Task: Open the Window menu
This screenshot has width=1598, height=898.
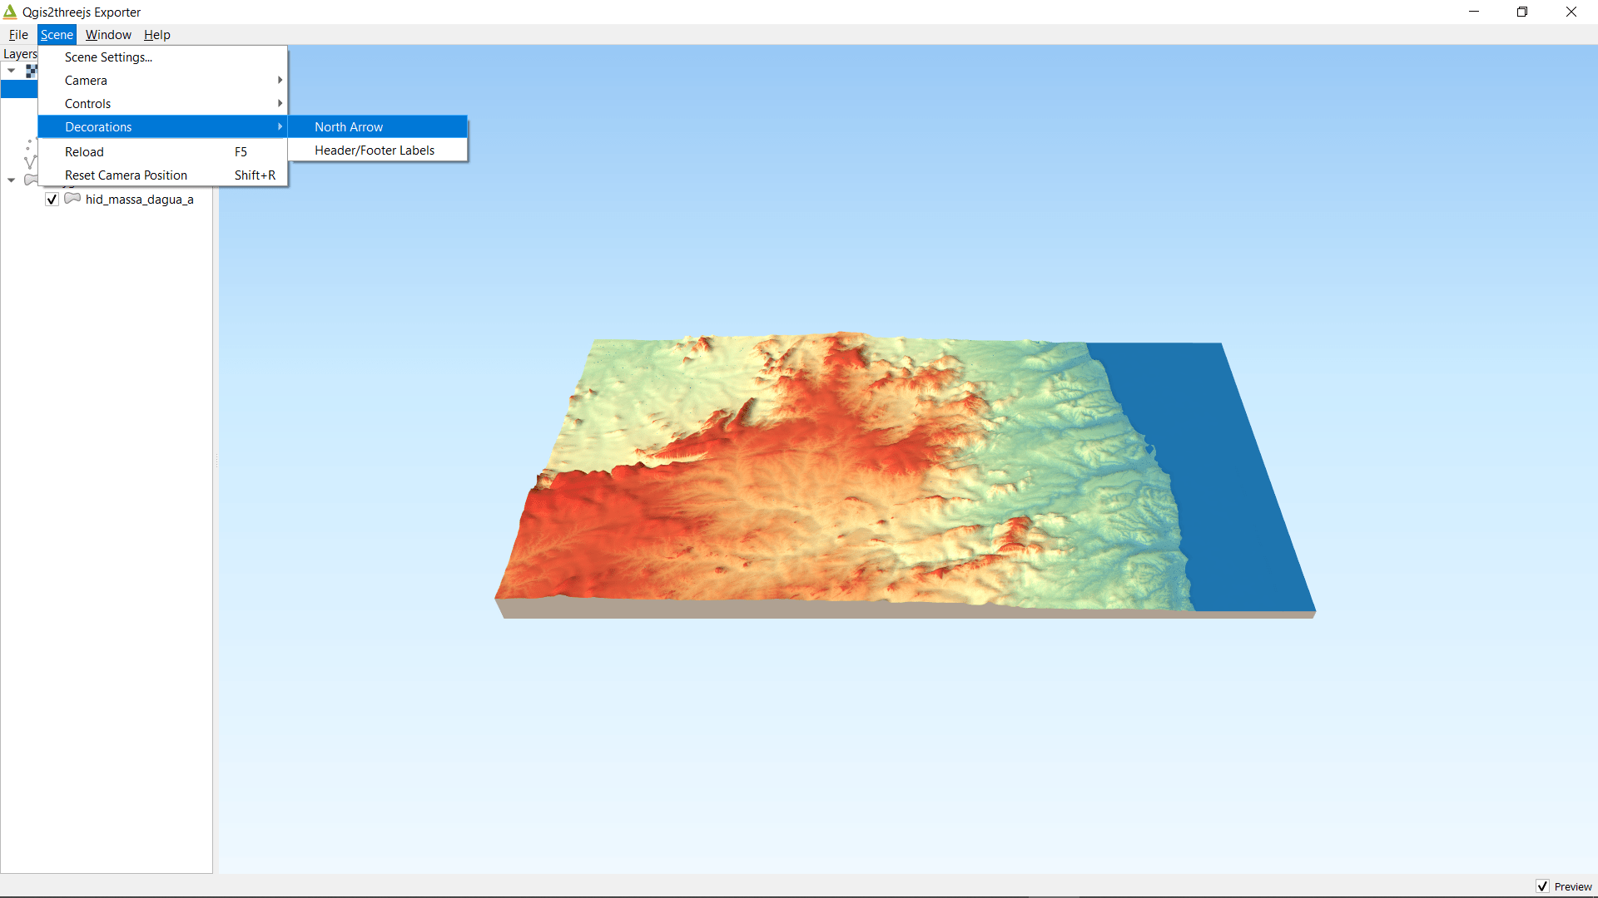Action: (x=108, y=35)
